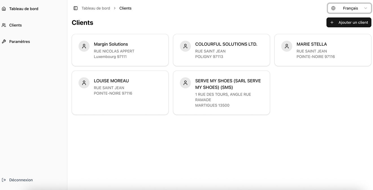
Task: Open the LOUISE MOREAU client name
Action: pyautogui.click(x=111, y=81)
